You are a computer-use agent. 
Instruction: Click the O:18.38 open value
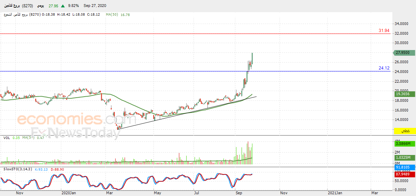pyautogui.click(x=48, y=15)
